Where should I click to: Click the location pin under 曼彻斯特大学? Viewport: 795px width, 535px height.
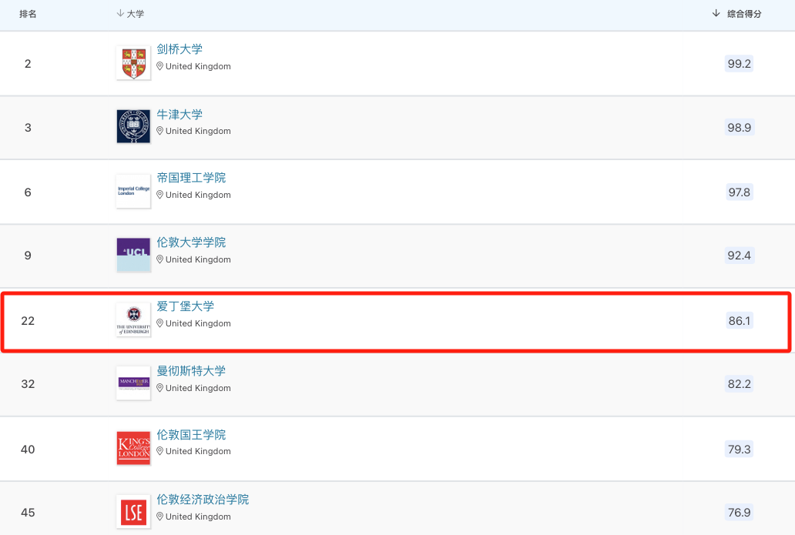[x=159, y=388]
